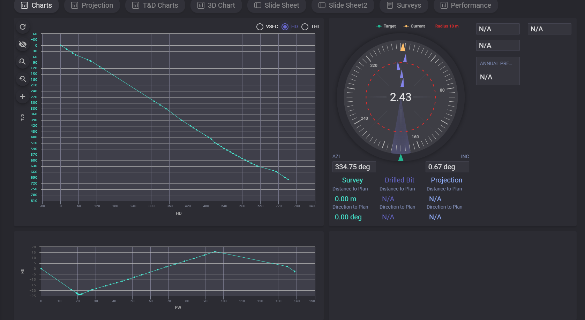Open the T&D Charts tab
Viewport: 585px width, 320px height.
pos(155,6)
